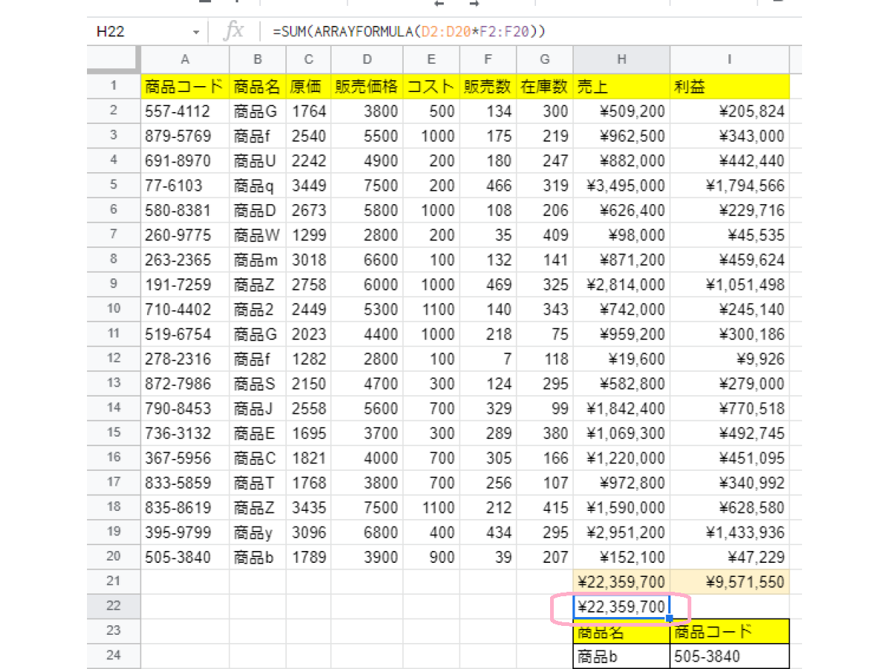Click the 商品名 header cell in B1

(258, 86)
